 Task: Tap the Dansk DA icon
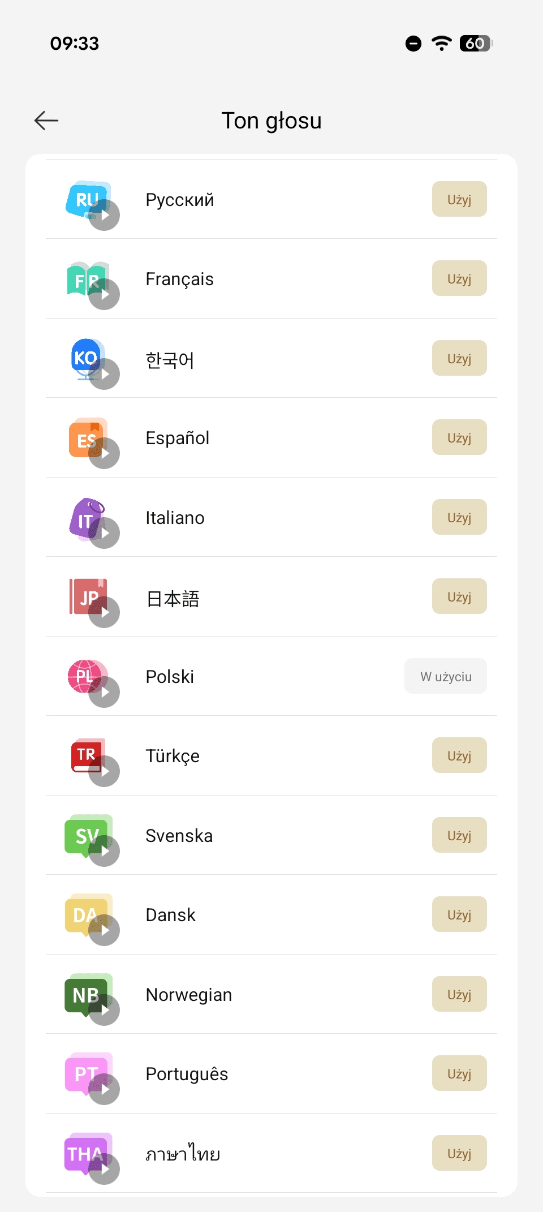(85, 914)
